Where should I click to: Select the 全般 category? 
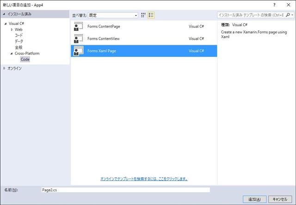click(x=18, y=48)
